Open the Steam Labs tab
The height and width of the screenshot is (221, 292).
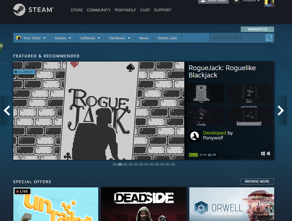coord(167,38)
